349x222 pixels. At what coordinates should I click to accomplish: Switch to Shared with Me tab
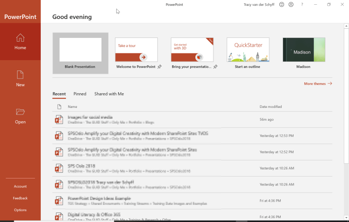pos(109,94)
